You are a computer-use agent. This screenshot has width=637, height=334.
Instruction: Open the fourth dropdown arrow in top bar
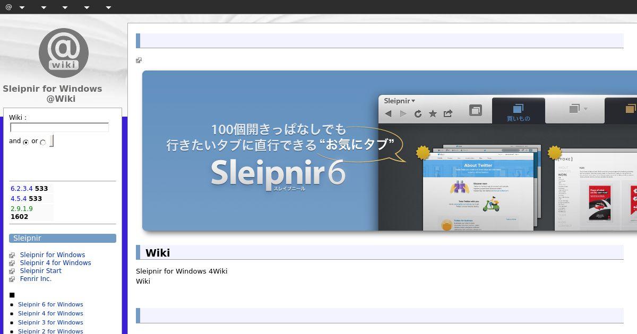87,7
